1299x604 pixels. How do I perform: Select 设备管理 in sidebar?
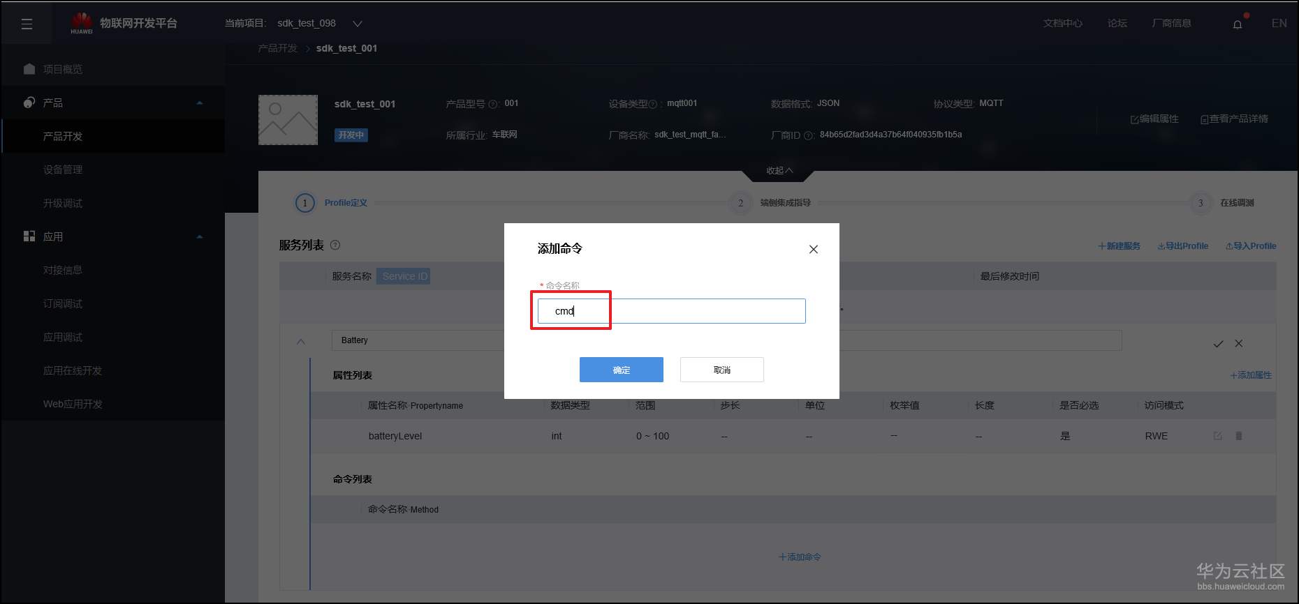[x=63, y=169]
